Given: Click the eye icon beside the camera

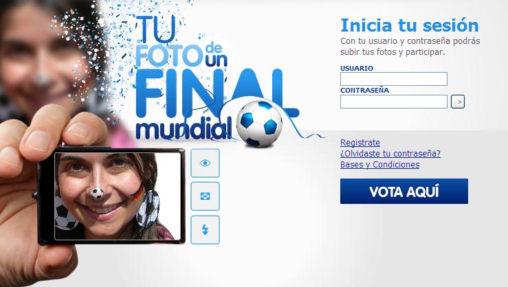Looking at the screenshot, I should (205, 163).
